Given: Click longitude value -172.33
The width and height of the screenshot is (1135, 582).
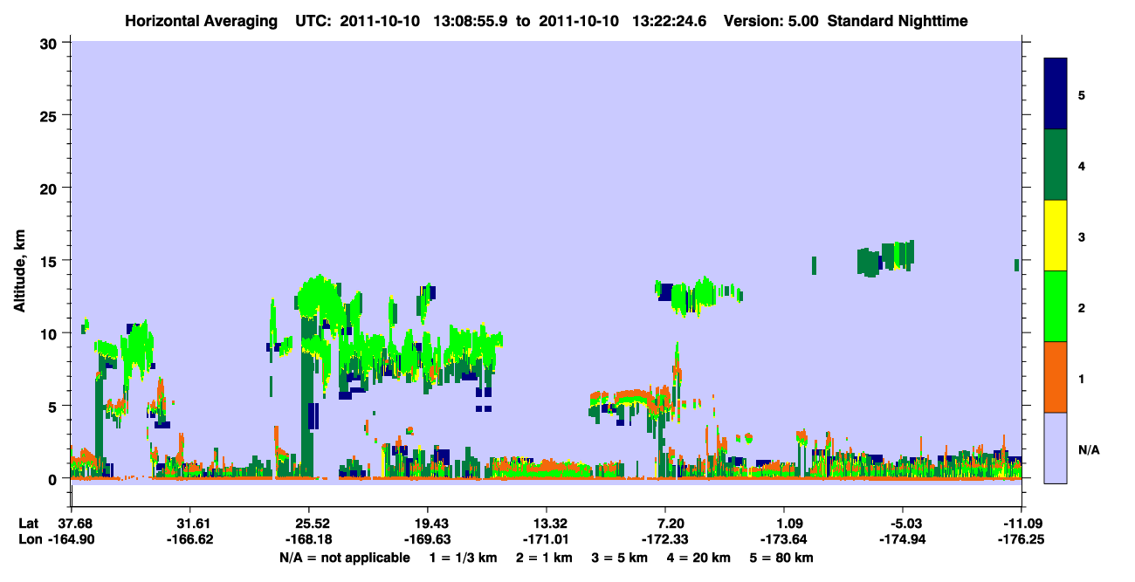Looking at the screenshot, I should (x=665, y=539).
